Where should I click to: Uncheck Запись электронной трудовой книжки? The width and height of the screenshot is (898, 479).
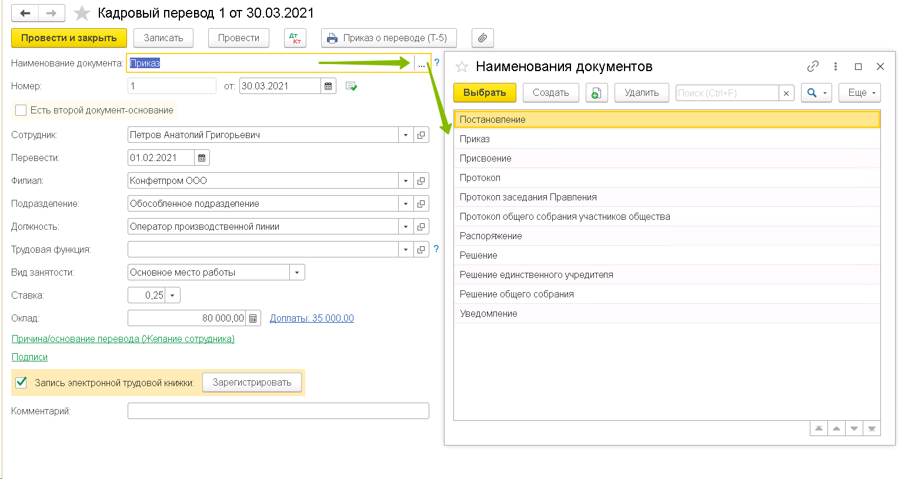(21, 383)
